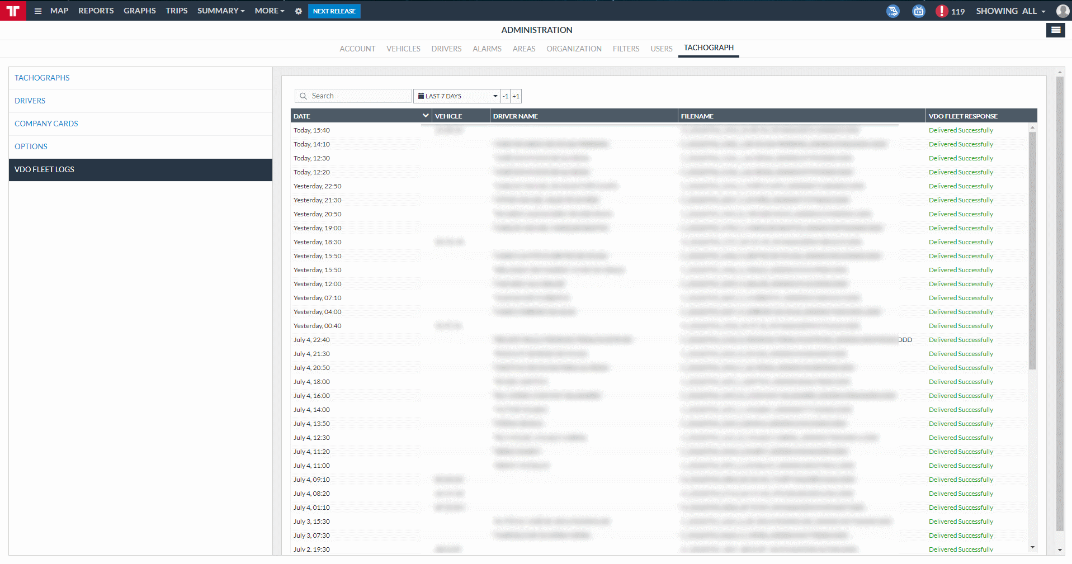This screenshot has height=564, width=1072.
Task: Step the date range forward with +1
Action: [x=516, y=96]
